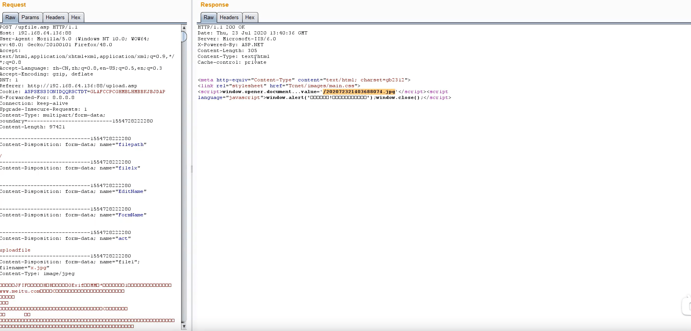Click the request scrollbar up arrow

[x=184, y=28]
